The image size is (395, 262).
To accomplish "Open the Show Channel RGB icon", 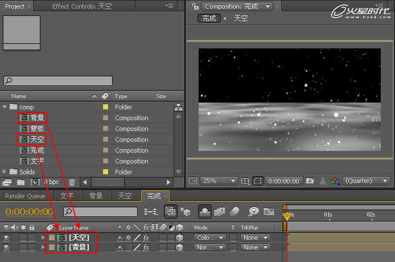I will click(x=335, y=181).
